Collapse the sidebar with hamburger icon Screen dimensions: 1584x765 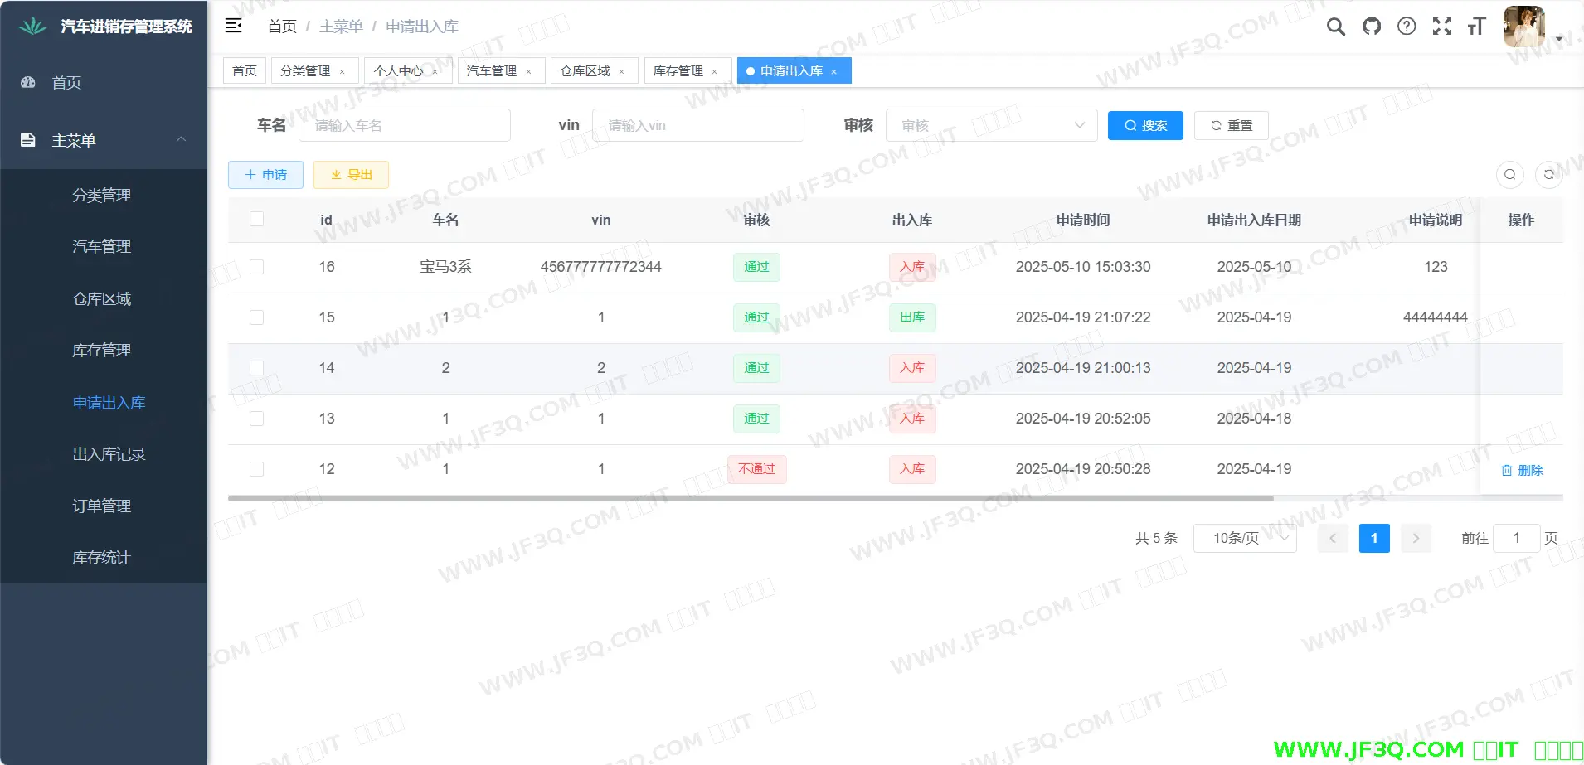coord(234,26)
